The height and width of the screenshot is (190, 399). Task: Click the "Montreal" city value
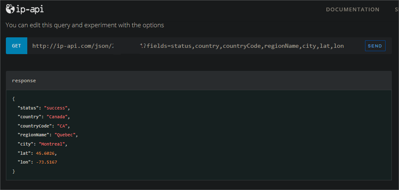(52, 144)
